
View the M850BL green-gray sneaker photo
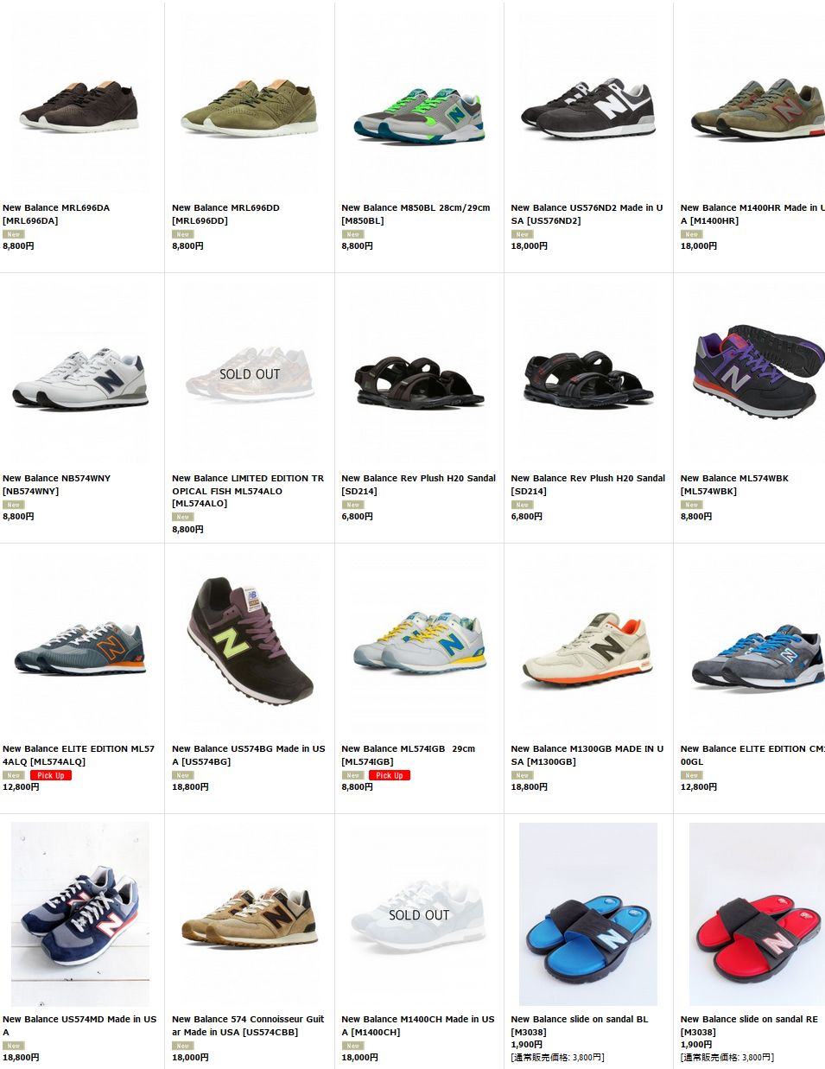point(418,105)
